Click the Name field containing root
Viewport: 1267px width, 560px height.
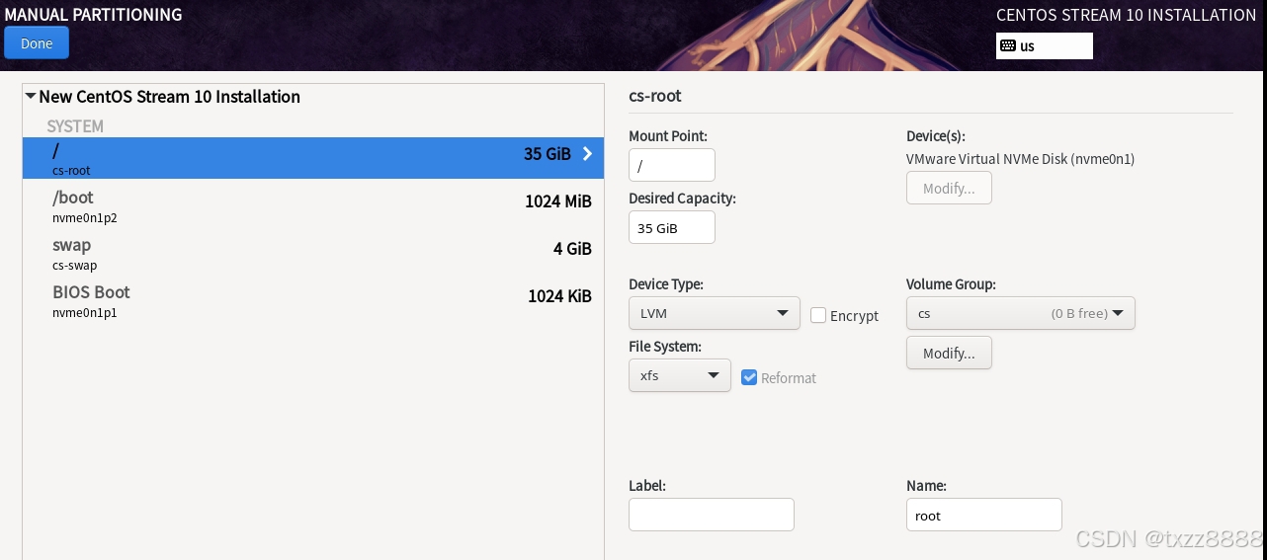(x=984, y=515)
